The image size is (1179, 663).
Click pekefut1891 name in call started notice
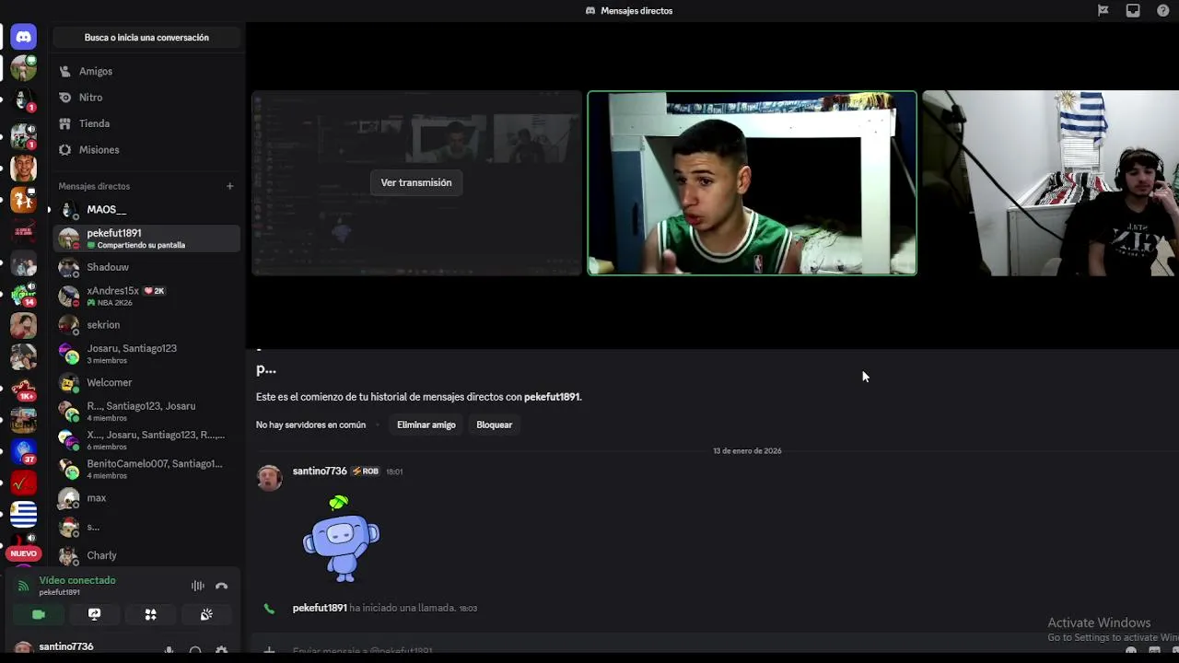tap(320, 608)
